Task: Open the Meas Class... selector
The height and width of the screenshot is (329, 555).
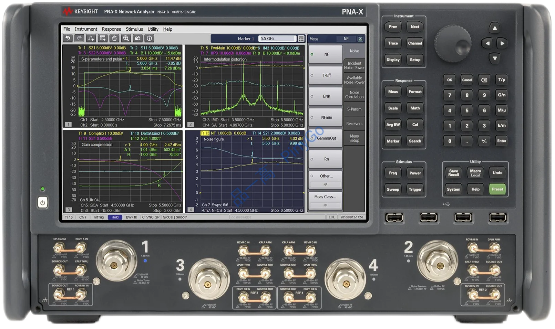Action: pyautogui.click(x=325, y=201)
